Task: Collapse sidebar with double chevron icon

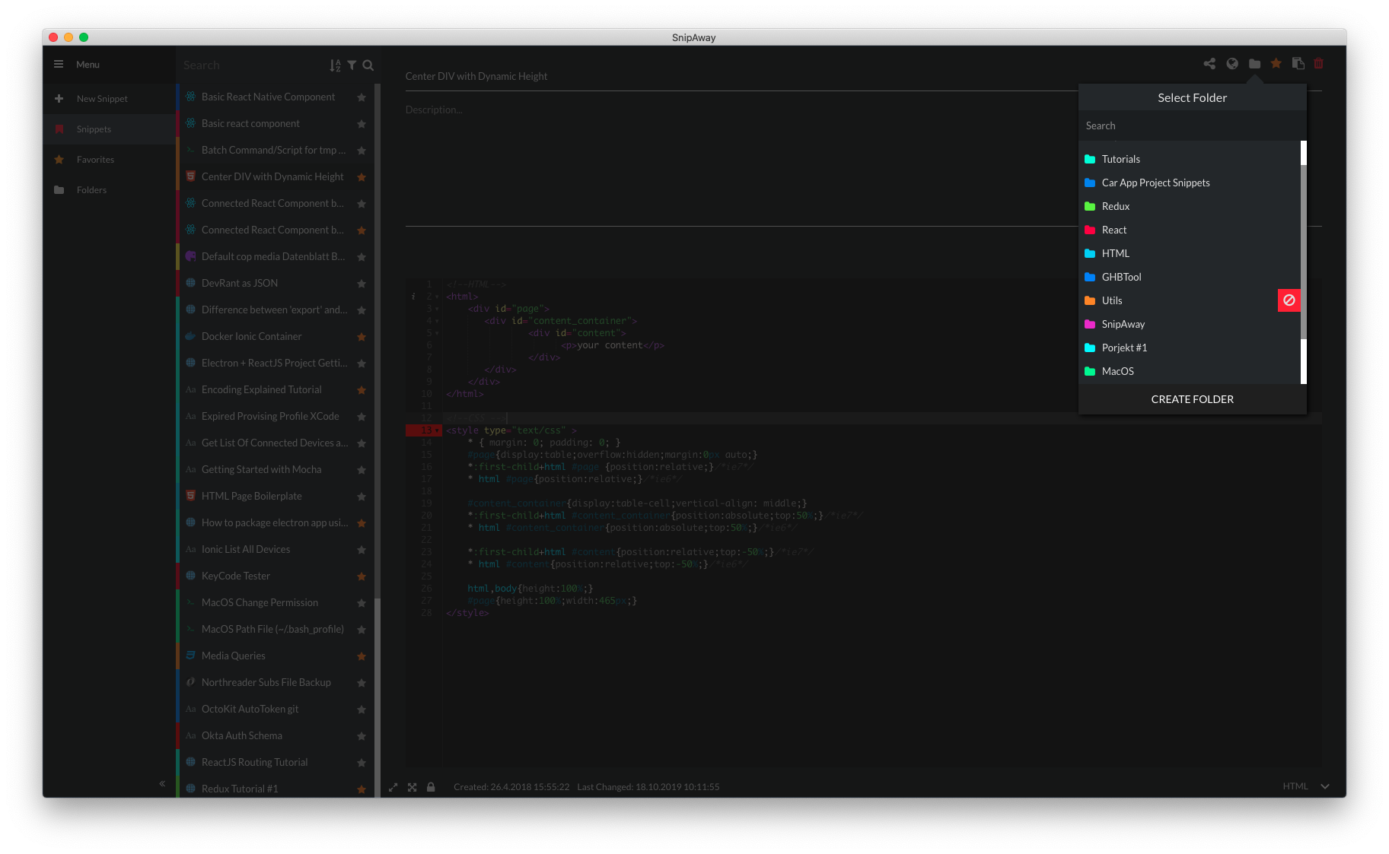Action: click(162, 783)
